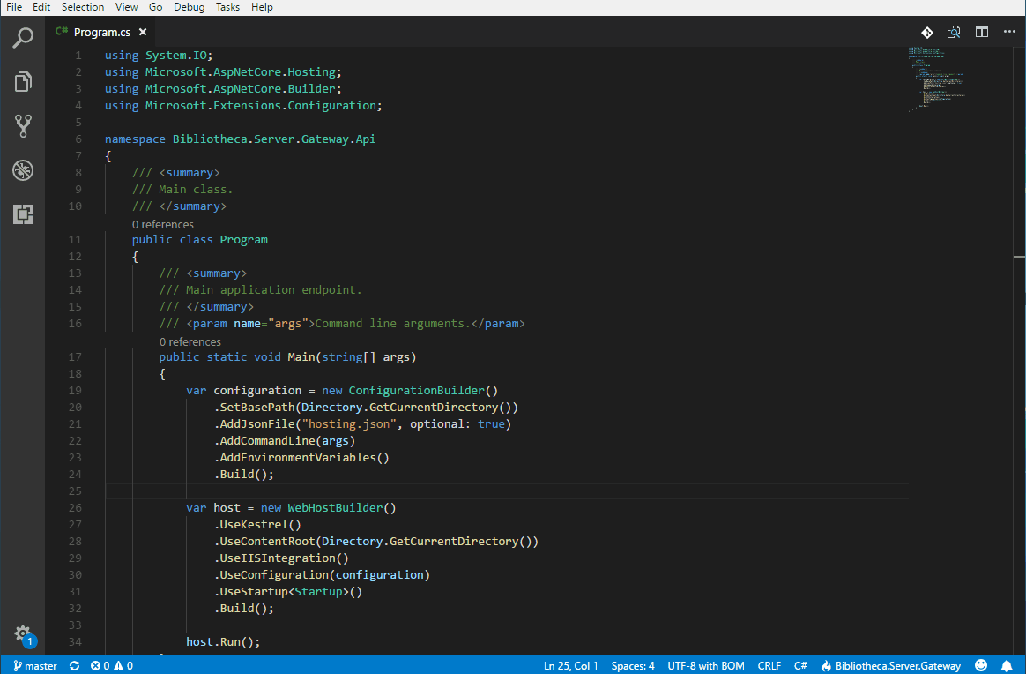Screen dimensions: 1026x674
Task: Open the editor More Actions menu
Action: 1009,31
